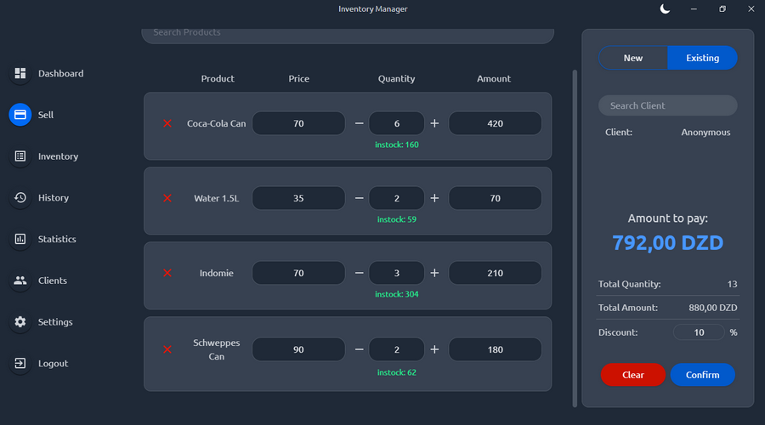765x425 pixels.
Task: Open Statistics menu label
Action: click(x=57, y=239)
